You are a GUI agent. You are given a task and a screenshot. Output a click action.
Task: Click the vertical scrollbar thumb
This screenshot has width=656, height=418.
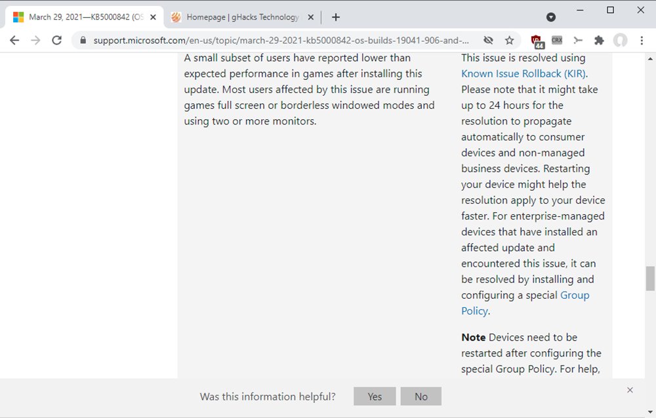coord(650,278)
